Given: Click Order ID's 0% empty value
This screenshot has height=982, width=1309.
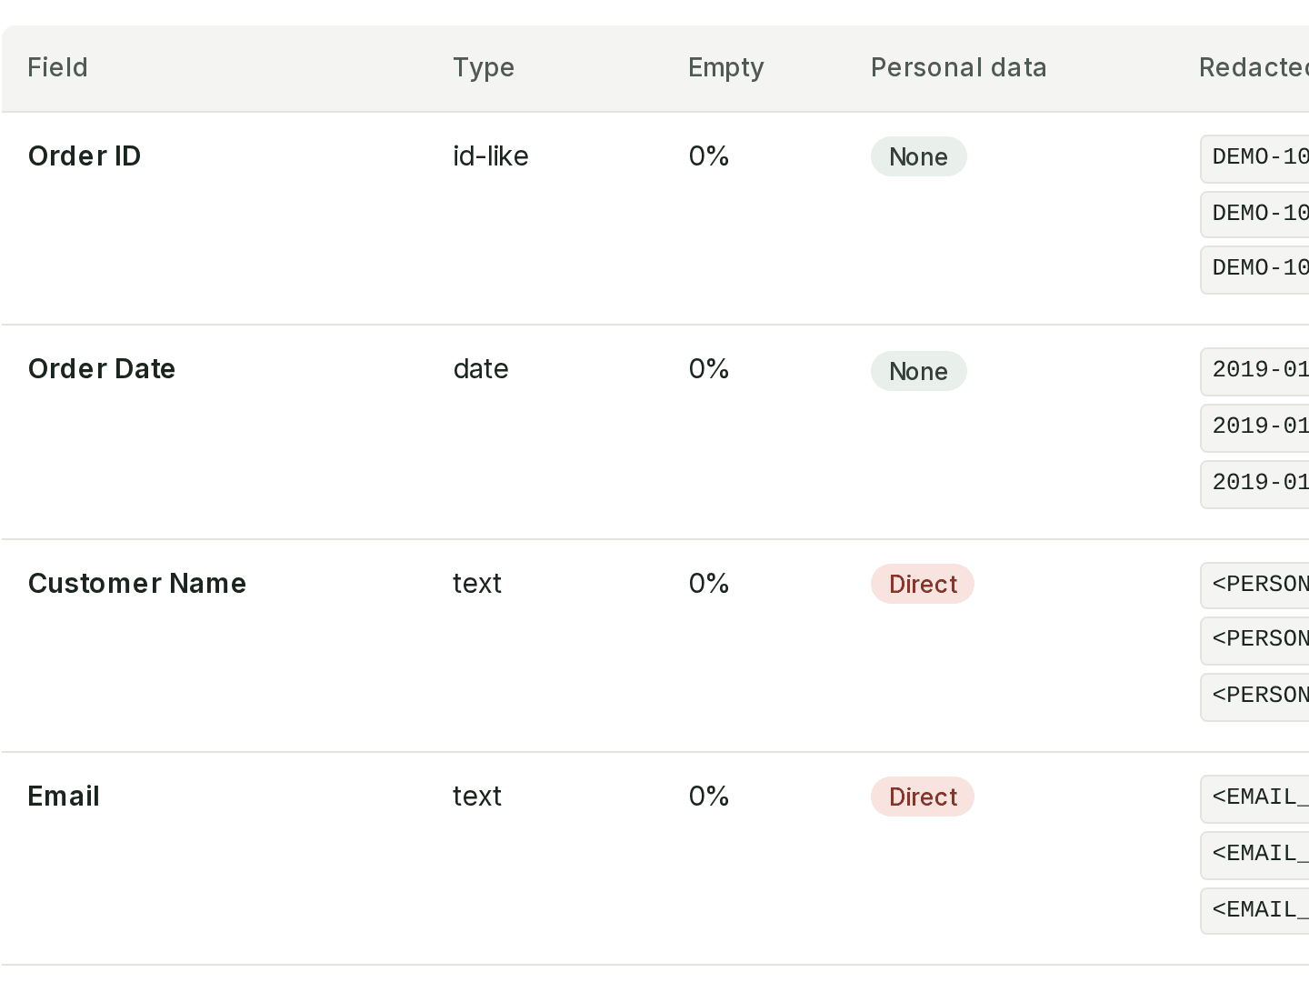Looking at the screenshot, I should (709, 155).
